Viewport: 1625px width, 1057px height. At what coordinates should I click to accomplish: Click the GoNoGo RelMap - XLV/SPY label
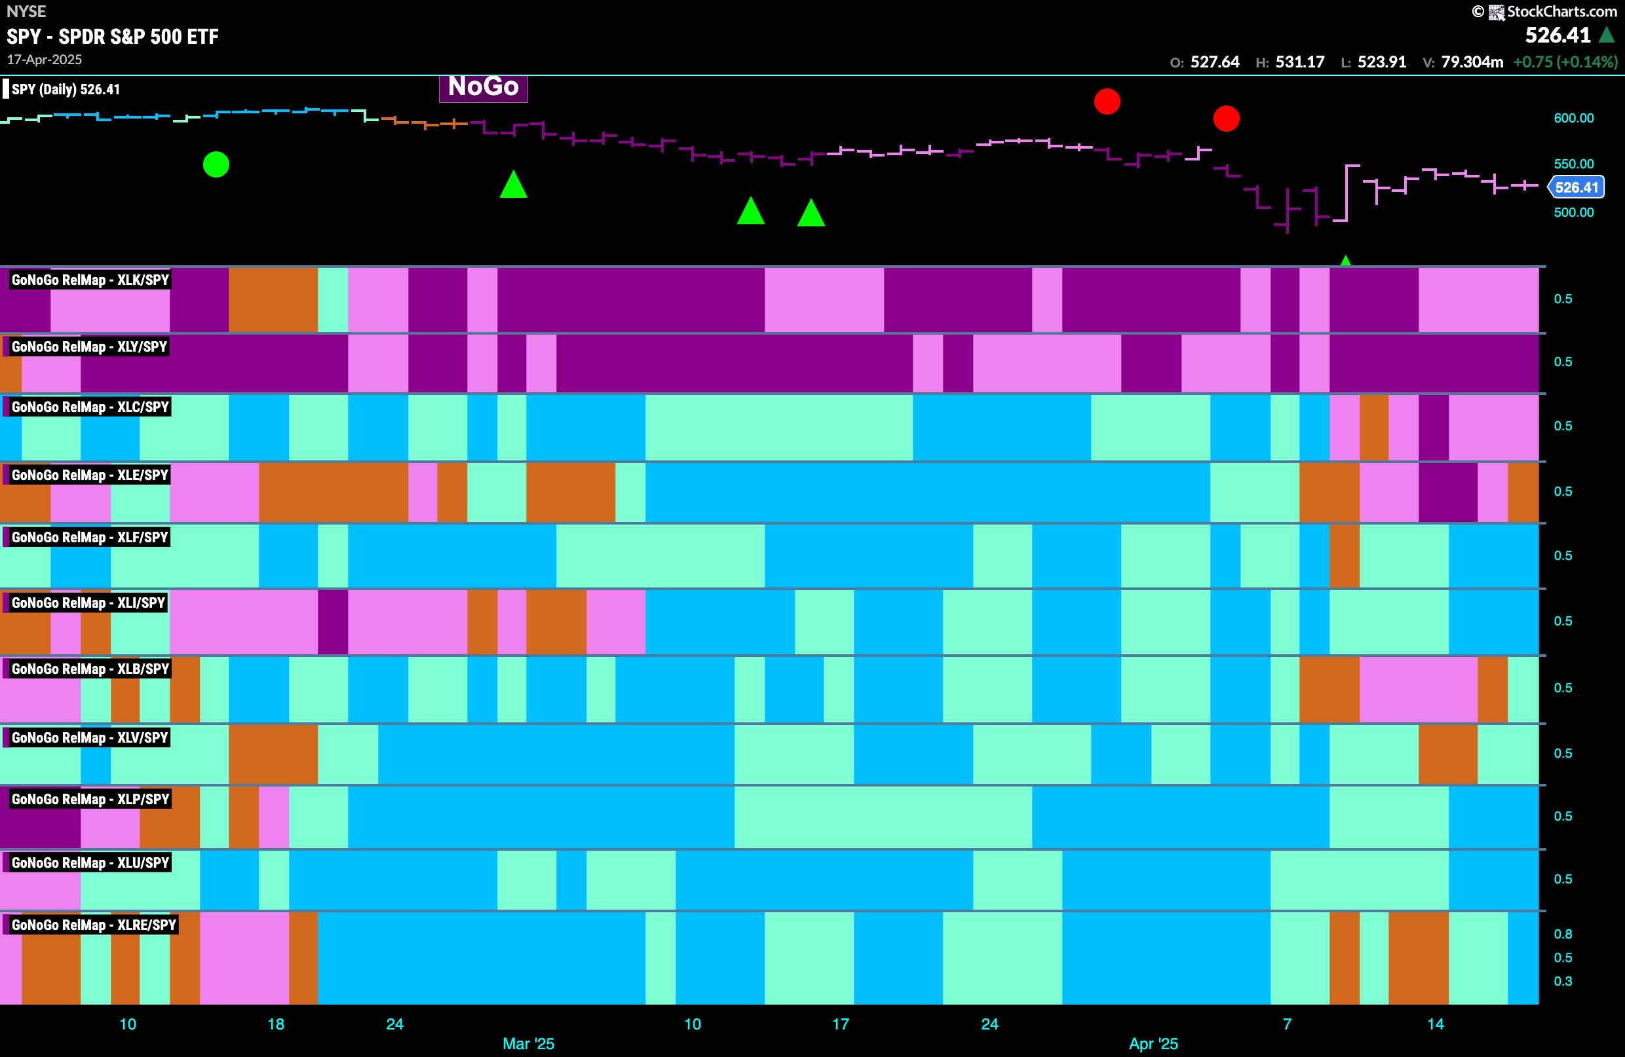coord(90,737)
